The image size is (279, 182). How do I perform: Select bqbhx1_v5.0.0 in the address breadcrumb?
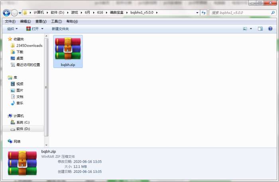click(x=142, y=13)
